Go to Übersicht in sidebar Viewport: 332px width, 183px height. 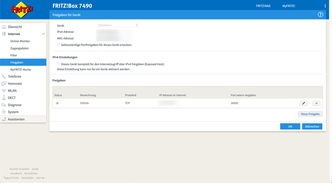pos(15,27)
